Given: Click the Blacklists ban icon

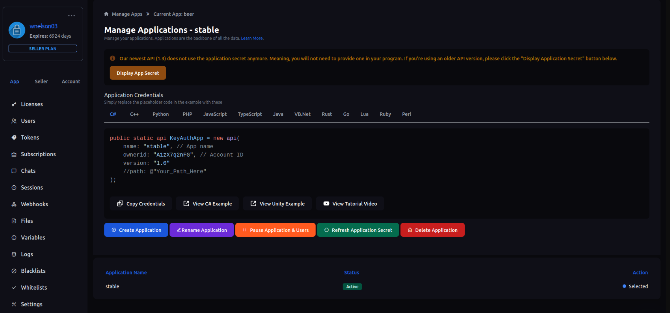Looking at the screenshot, I should click(x=14, y=271).
